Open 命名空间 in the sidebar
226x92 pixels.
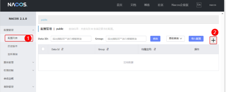pyautogui.click(x=9, y=79)
